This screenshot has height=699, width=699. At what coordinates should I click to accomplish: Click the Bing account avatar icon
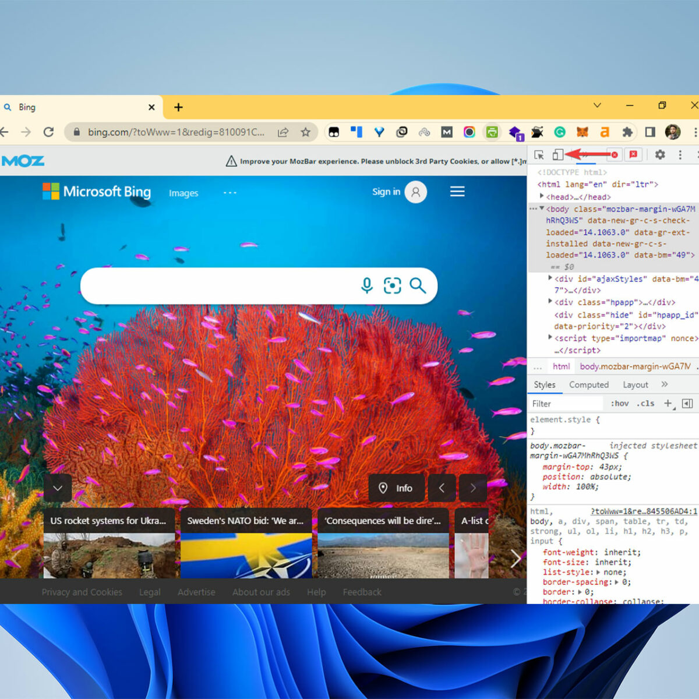pos(416,192)
